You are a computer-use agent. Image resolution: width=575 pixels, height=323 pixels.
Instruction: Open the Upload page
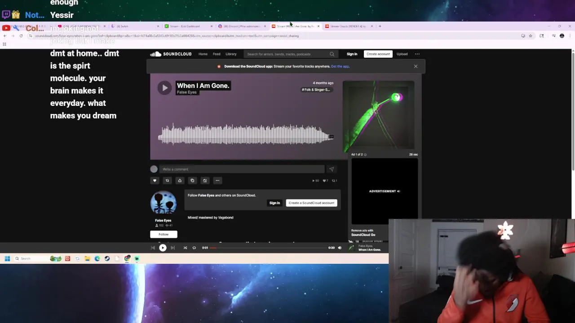tap(402, 54)
